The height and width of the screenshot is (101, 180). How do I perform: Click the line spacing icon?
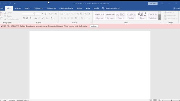pyautogui.click(x=76, y=18)
